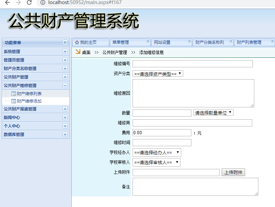This screenshot has width=275, height=207.
Task: Click the 功能菜单 panel header
Action: tap(36, 42)
